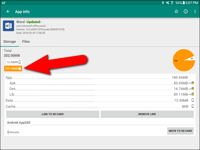Tap the Word app icon
200x150 pixels.
(x=8, y=26)
